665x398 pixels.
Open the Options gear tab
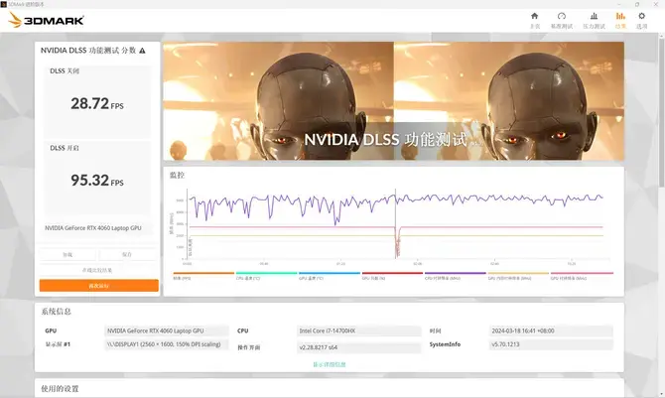641,20
